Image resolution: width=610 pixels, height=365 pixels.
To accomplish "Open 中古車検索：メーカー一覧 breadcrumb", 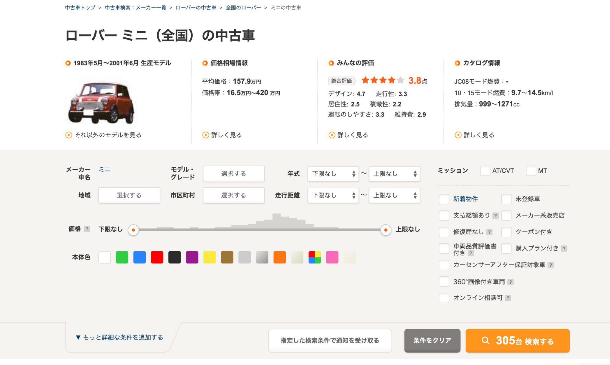I will coord(136,8).
